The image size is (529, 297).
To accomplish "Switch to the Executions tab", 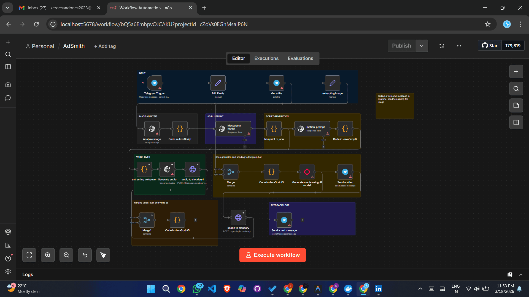I will tap(266, 58).
